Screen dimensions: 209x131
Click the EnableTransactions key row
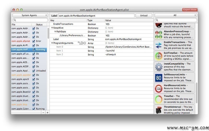(x=102, y=24)
